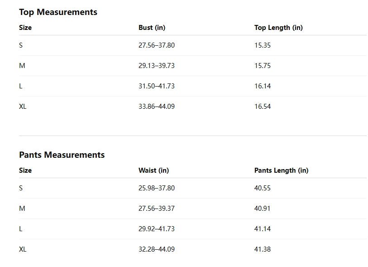Click the XL bust range 33.86–44.09
The image size is (368, 267).
pos(156,107)
